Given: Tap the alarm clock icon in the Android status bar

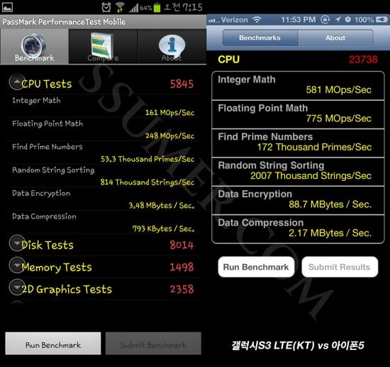Looking at the screenshot, I should click(106, 8).
